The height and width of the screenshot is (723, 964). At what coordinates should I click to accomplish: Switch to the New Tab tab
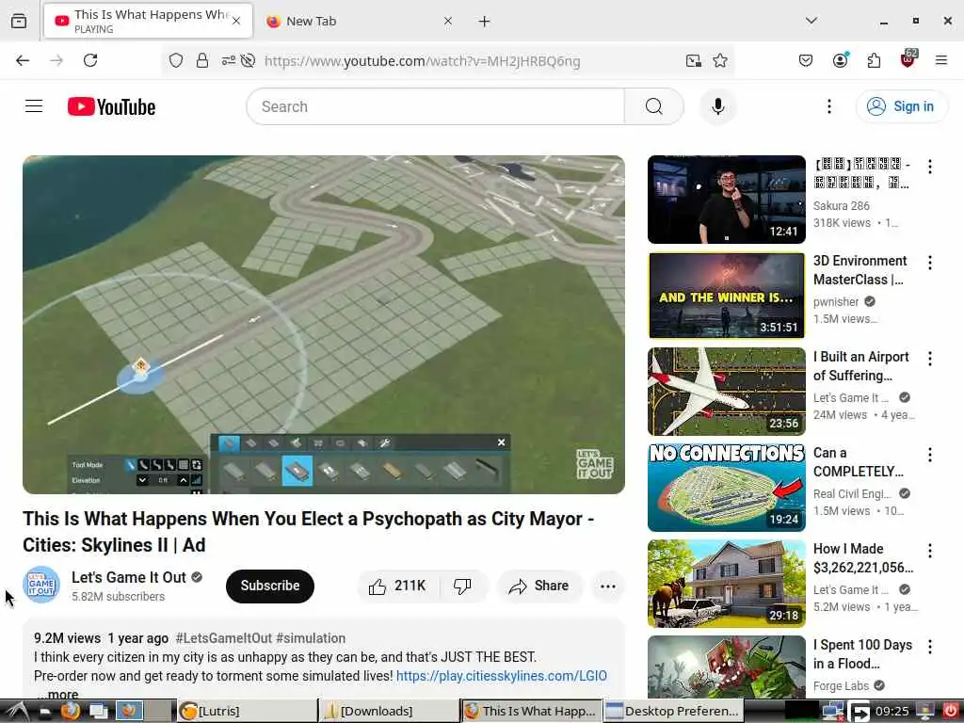(x=360, y=21)
